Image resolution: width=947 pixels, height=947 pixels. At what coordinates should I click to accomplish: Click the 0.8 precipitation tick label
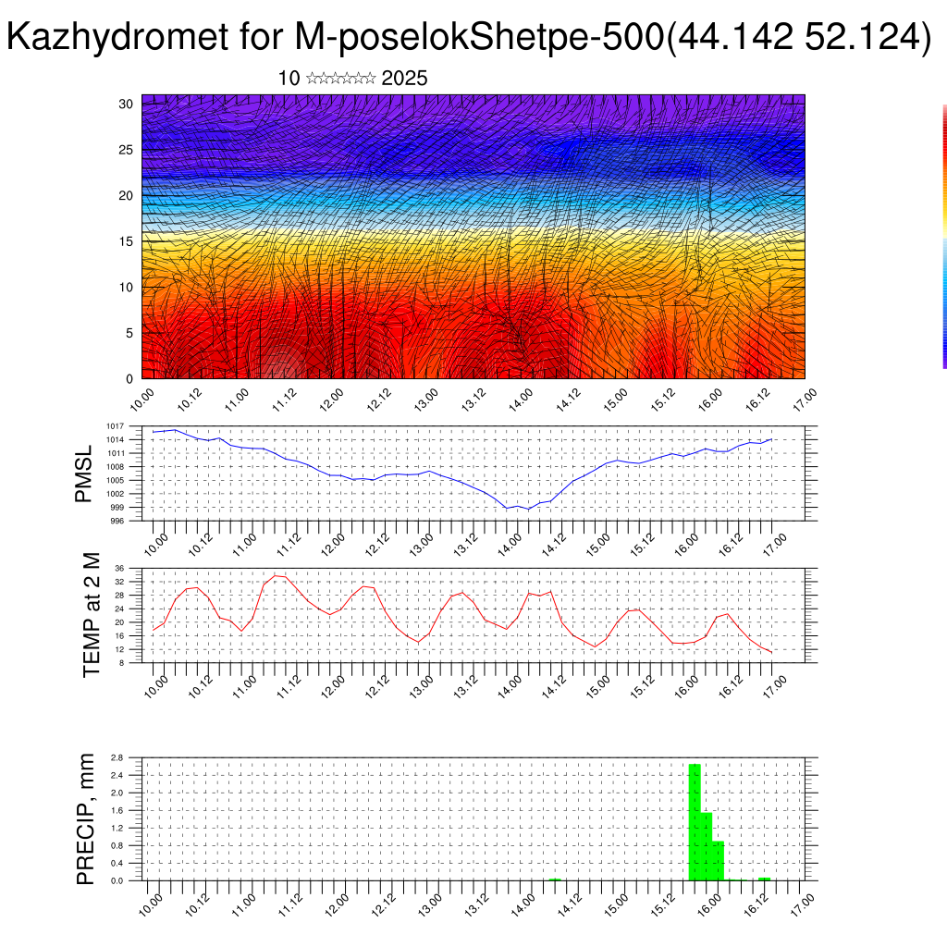point(117,845)
